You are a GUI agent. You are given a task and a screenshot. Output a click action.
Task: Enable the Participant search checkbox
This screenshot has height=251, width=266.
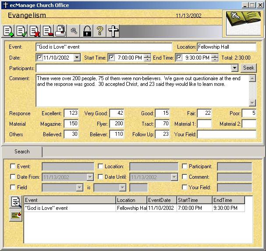point(184,166)
